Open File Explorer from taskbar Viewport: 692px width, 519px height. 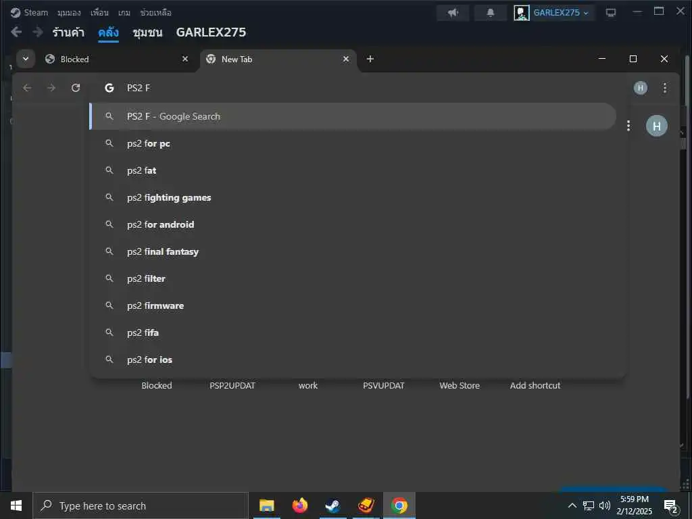[266, 505]
